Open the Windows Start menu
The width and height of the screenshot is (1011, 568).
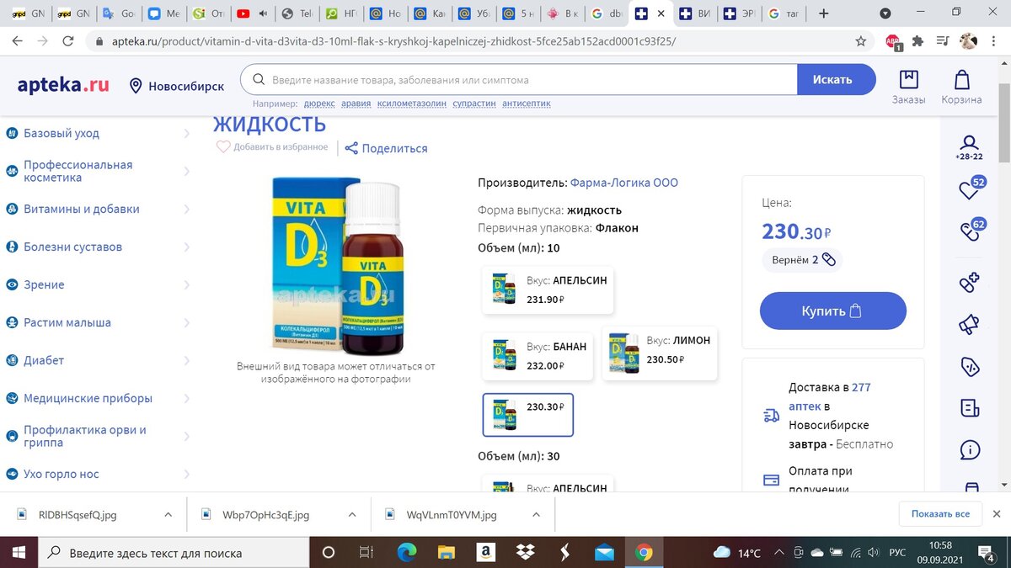(x=19, y=553)
